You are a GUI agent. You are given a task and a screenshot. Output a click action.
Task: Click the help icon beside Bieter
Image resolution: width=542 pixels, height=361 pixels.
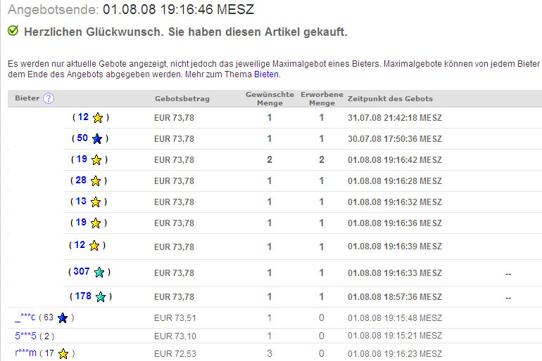[49, 98]
